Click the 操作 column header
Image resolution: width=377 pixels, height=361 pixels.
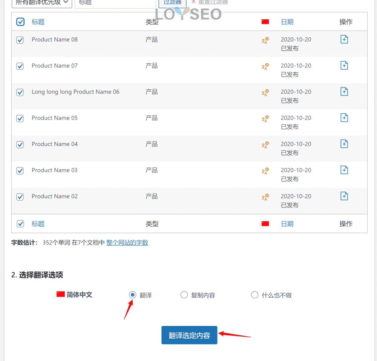pos(346,22)
